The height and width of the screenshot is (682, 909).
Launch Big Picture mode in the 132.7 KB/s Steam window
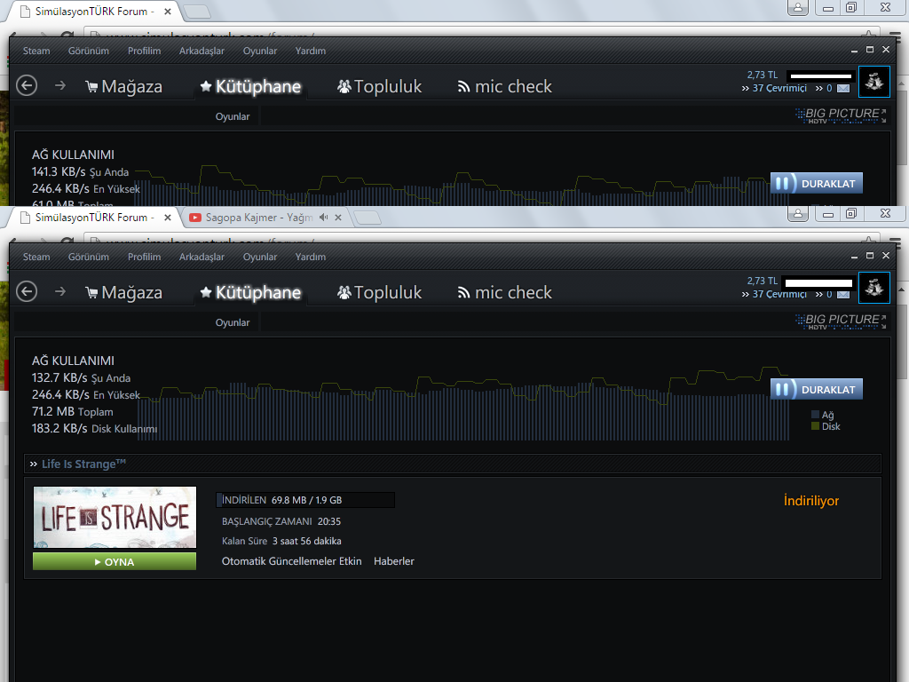click(x=841, y=321)
